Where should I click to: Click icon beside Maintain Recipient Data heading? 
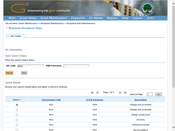(7, 28)
